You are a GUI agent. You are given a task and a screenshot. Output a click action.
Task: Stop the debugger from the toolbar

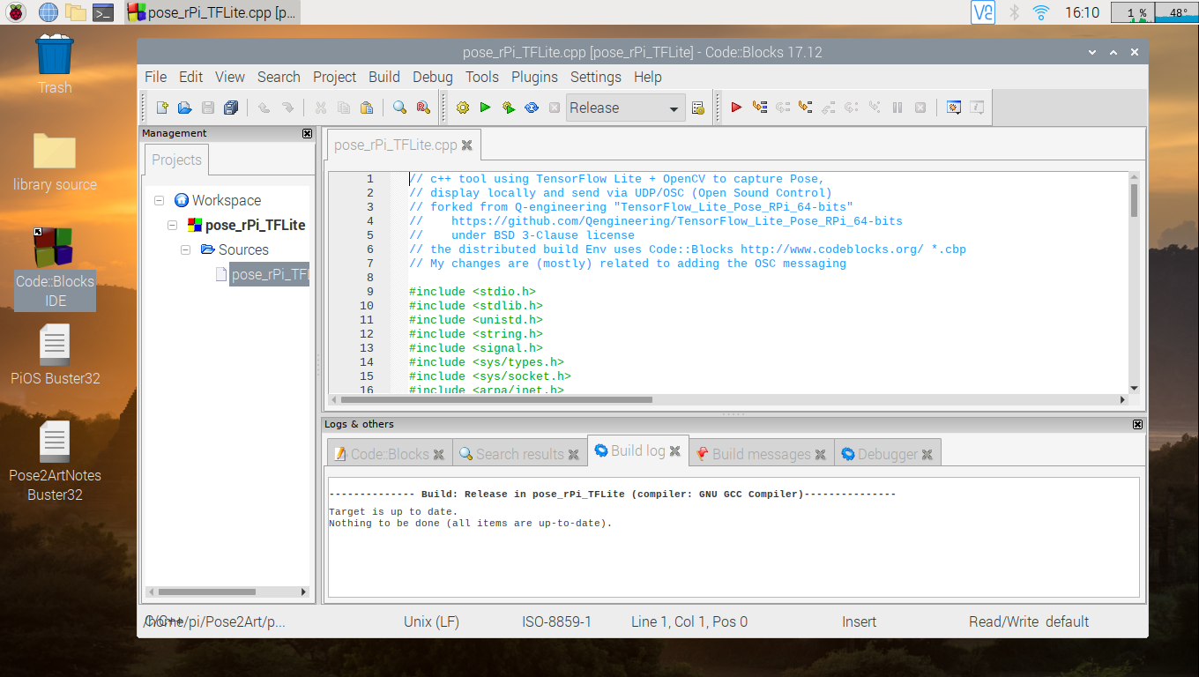tap(920, 108)
